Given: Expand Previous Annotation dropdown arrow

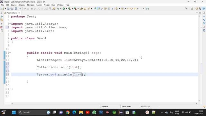Looking at the screenshot, I should pos(125,9).
